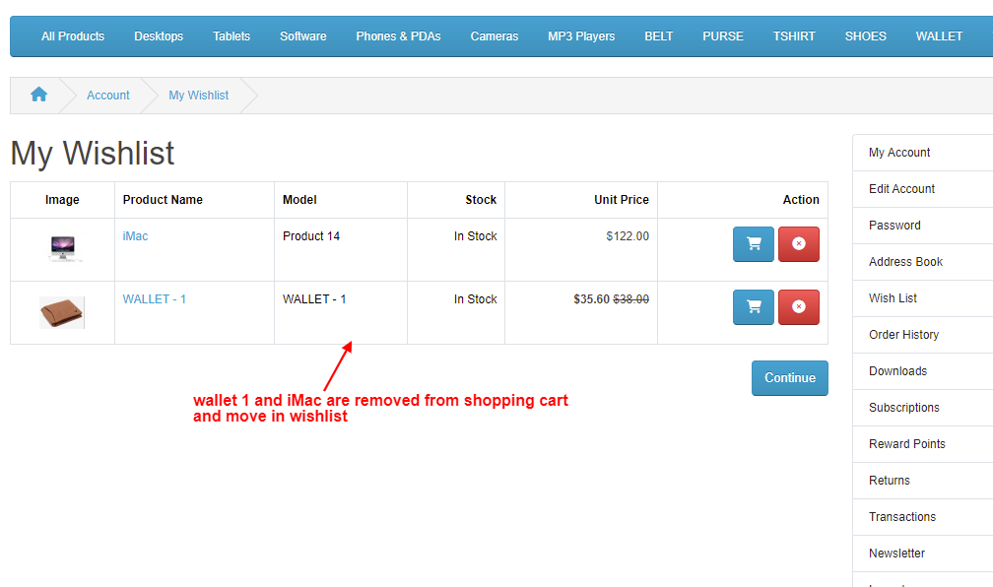Click the struck-through $38.00 price
This screenshot has height=587, width=993.
coord(630,298)
